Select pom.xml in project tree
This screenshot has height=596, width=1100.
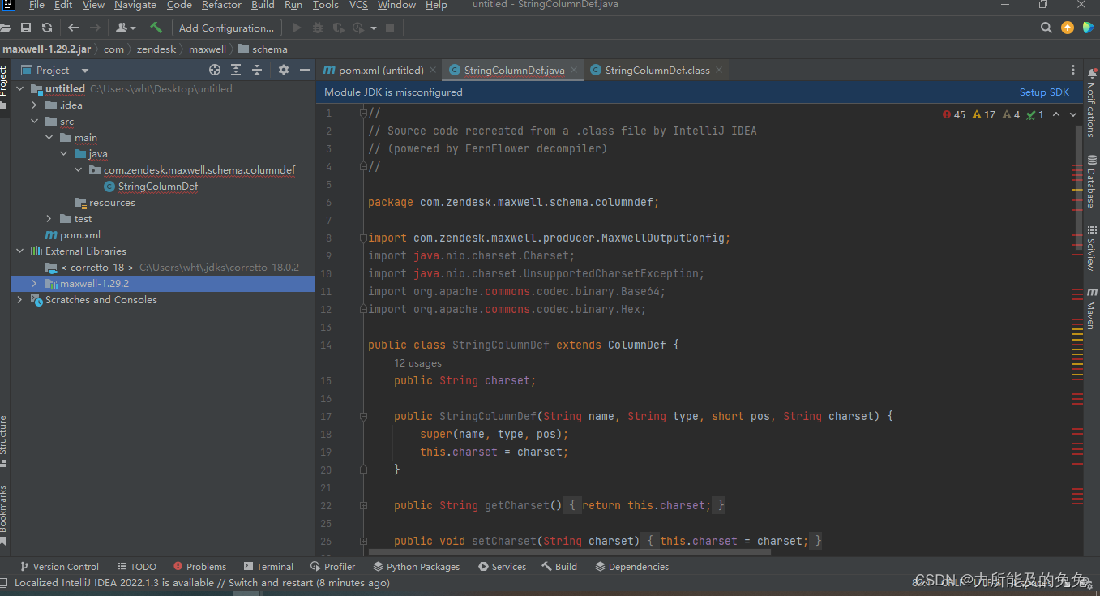pos(72,234)
